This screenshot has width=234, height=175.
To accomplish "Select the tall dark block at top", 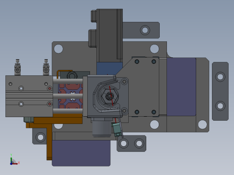I will [109, 35].
